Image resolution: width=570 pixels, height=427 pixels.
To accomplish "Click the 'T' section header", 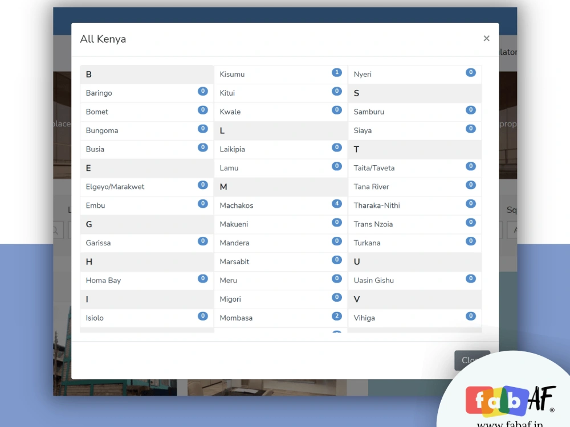I will pos(415,149).
